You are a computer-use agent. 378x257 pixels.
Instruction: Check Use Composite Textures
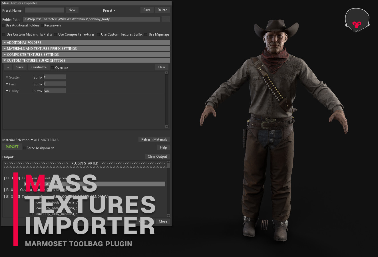[56, 34]
